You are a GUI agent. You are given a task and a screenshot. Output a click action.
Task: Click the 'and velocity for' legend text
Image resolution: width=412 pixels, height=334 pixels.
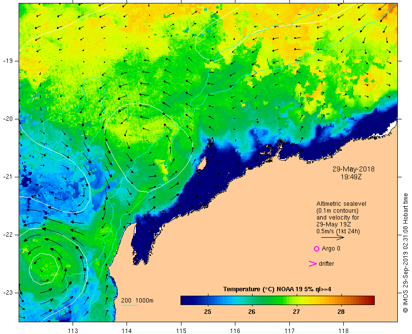pos(337,218)
